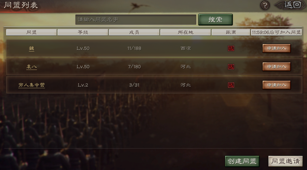Sort by the 同盟 column header
The width and height of the screenshot is (307, 170).
point(31,32)
